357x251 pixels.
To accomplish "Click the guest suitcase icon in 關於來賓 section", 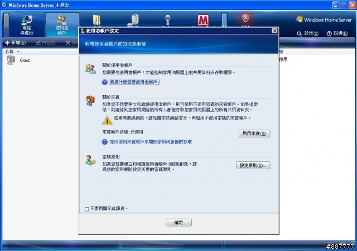I will 90,100.
